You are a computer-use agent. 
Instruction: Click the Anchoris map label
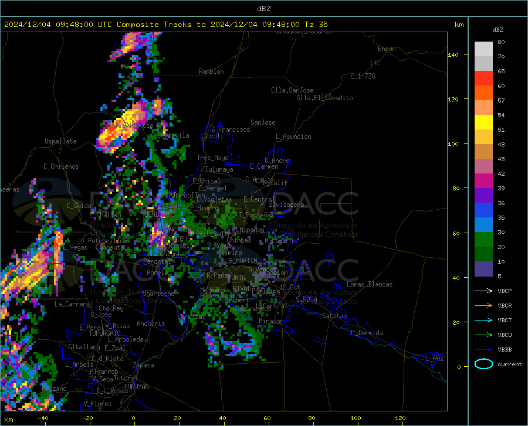pos(151,323)
